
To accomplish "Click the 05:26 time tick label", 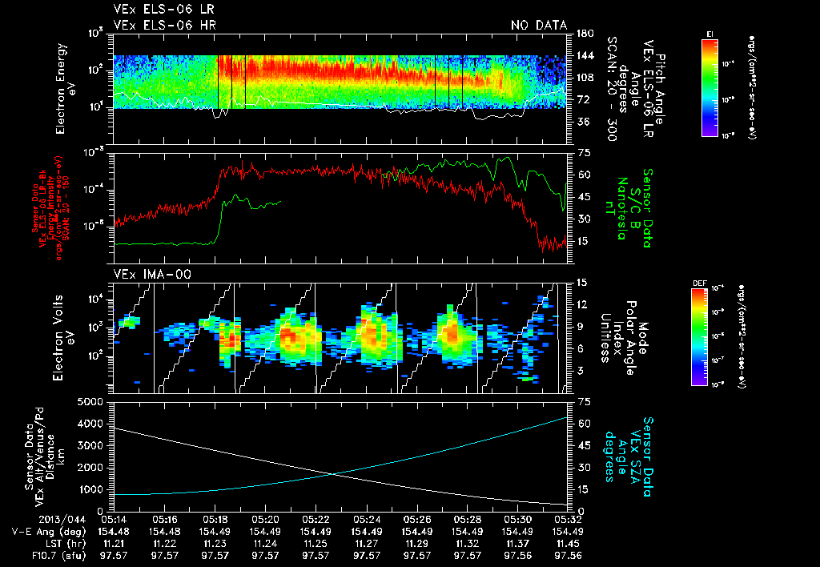I will click(x=416, y=520).
